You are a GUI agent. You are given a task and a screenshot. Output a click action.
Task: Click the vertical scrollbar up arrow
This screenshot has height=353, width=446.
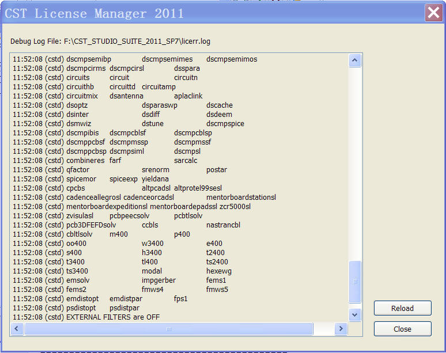click(355, 60)
